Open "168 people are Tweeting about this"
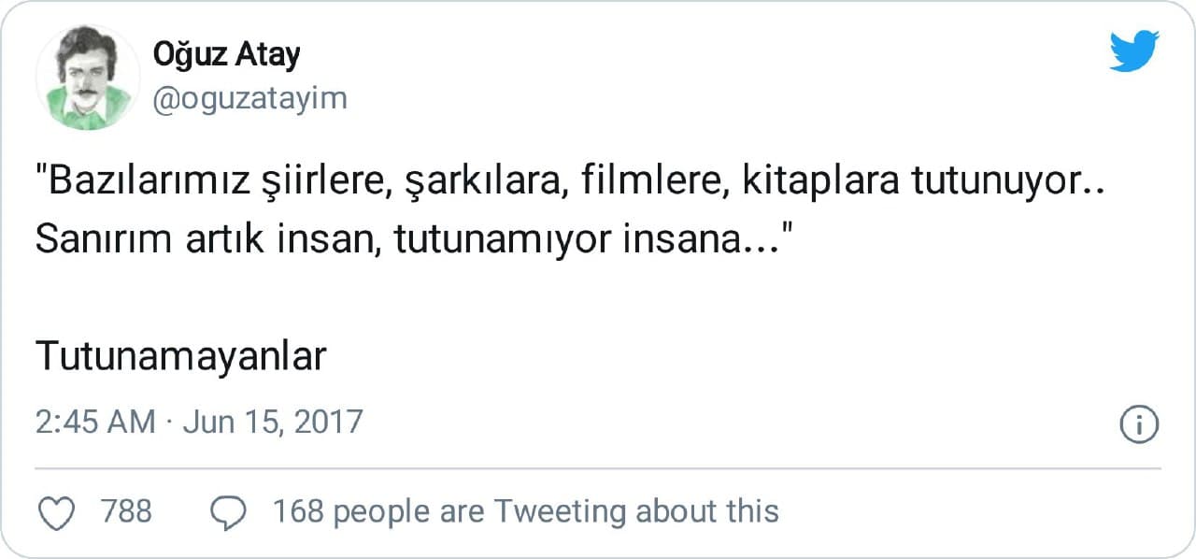Viewport: 1196px width, 559px height. tap(525, 512)
